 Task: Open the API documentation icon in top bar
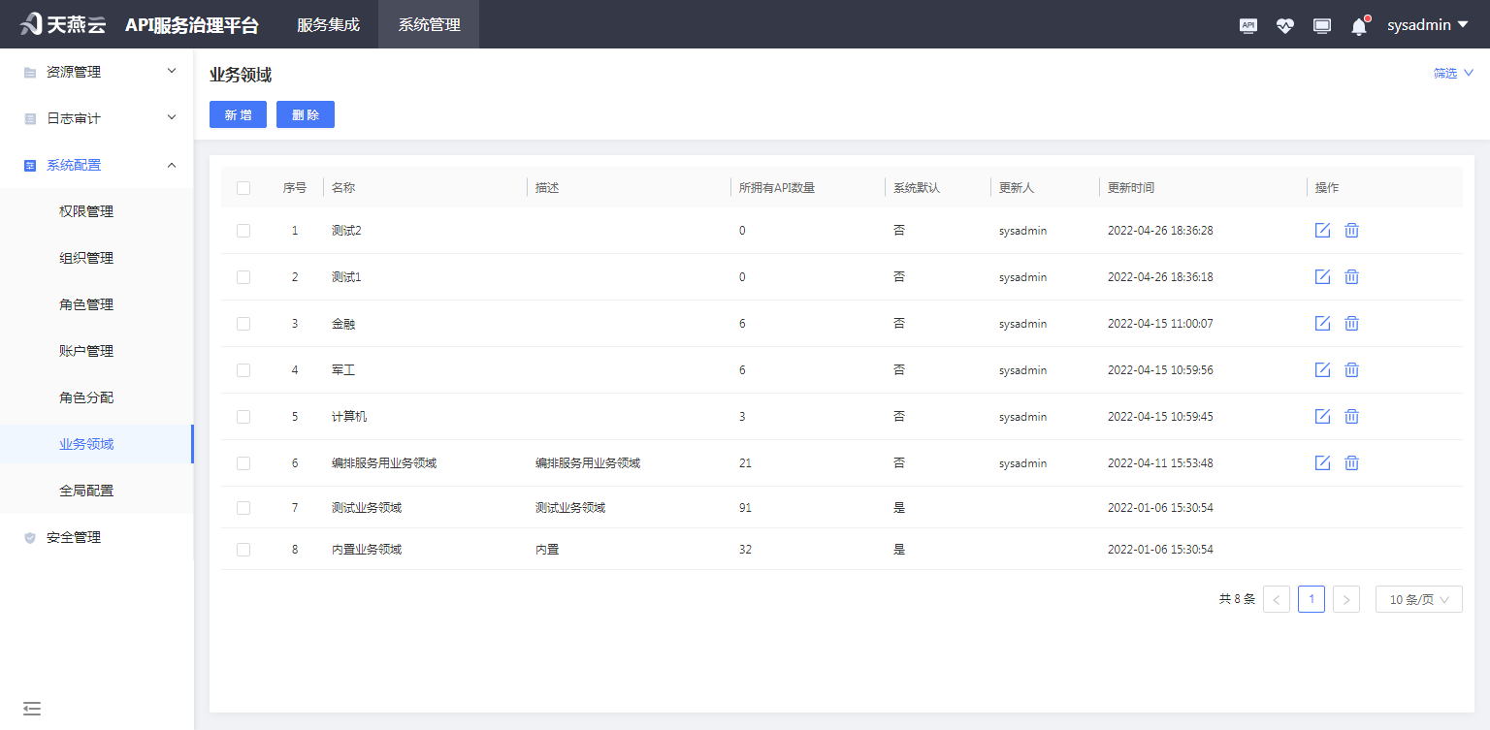click(x=1248, y=25)
